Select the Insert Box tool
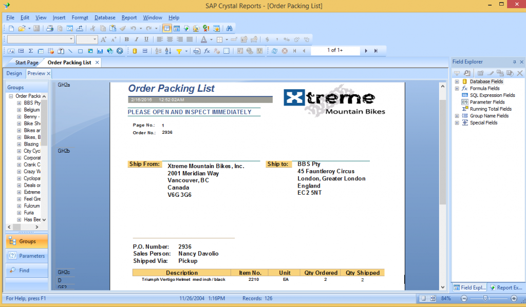The height and width of the screenshot is (307, 526). click(x=80, y=51)
